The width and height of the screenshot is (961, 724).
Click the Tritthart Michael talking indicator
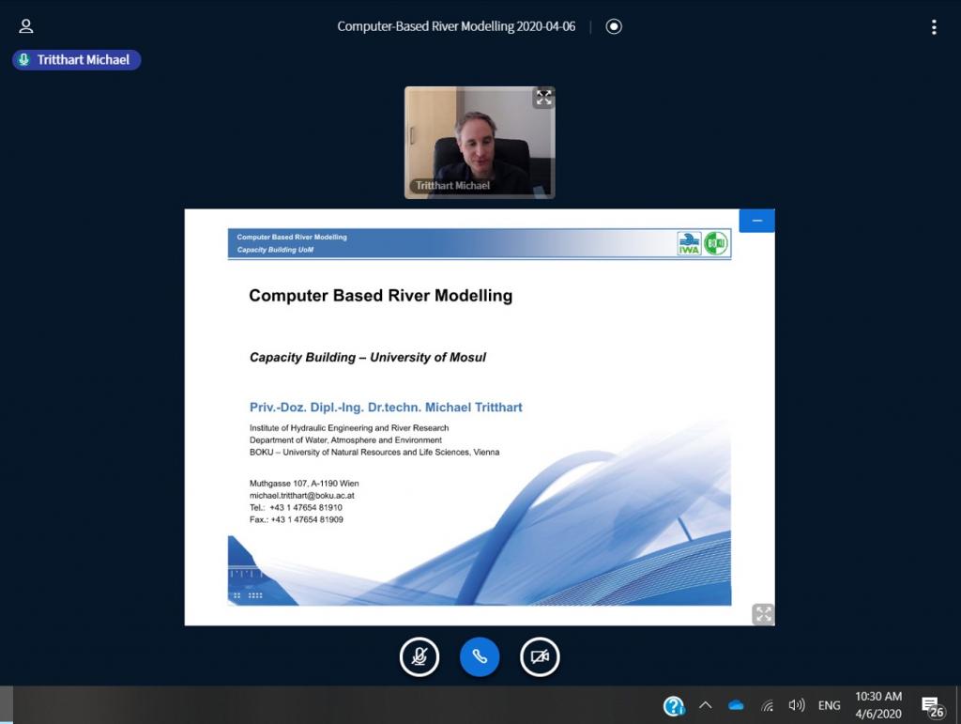click(77, 60)
